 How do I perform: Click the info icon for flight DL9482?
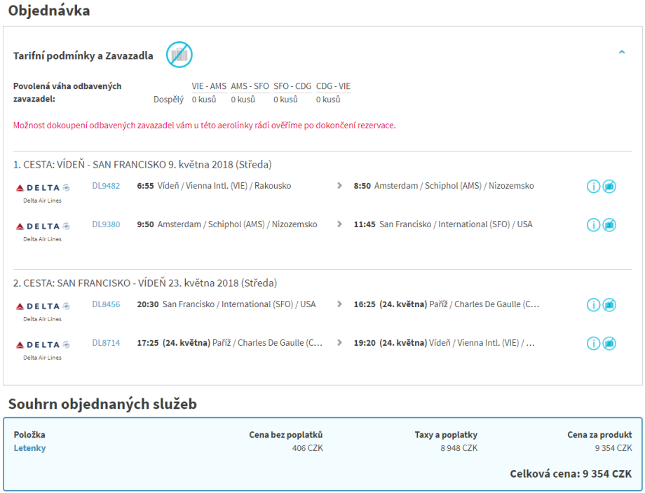(593, 187)
